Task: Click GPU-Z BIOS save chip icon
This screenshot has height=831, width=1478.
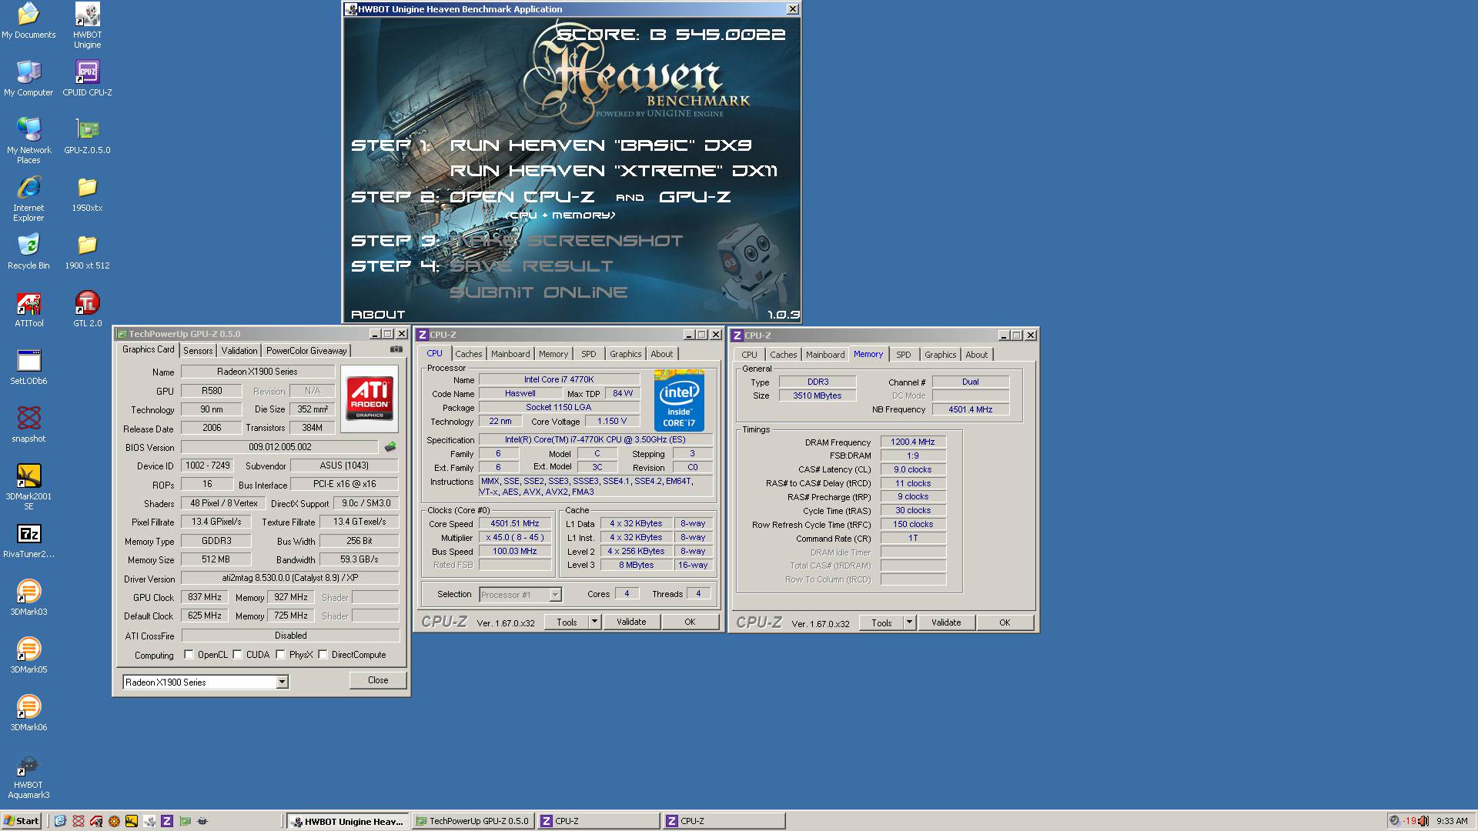Action: (x=390, y=447)
